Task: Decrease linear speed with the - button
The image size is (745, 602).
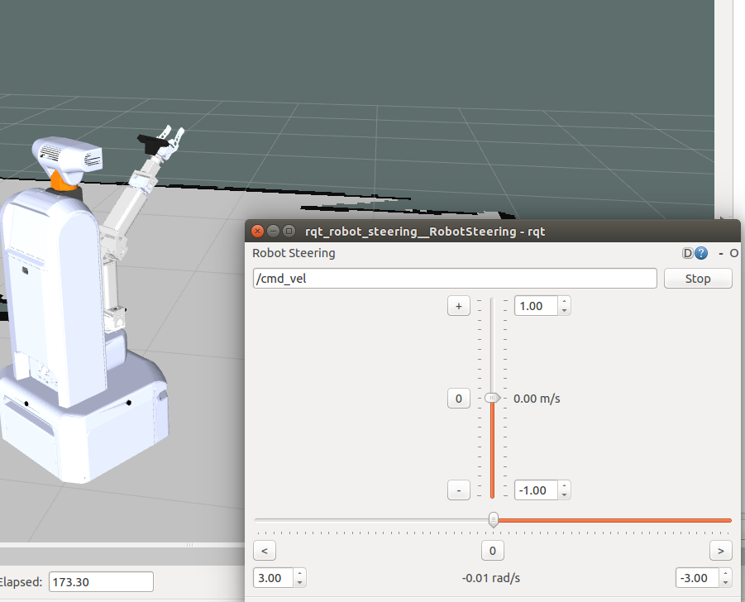Action: pos(459,490)
